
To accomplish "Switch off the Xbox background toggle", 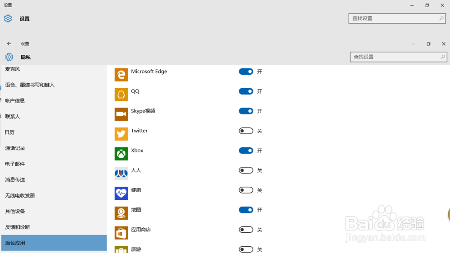I will point(246,150).
